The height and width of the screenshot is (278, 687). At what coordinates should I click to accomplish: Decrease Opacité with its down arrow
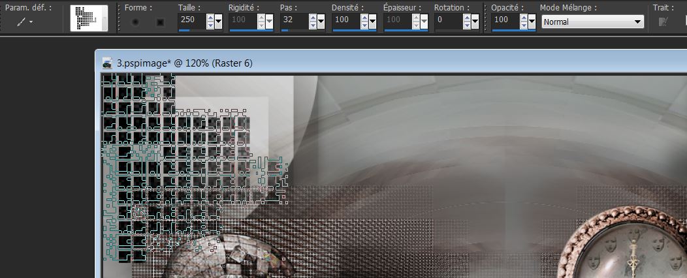(x=524, y=25)
